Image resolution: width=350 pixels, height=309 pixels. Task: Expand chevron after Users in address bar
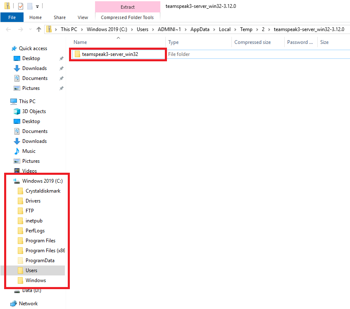[153, 29]
